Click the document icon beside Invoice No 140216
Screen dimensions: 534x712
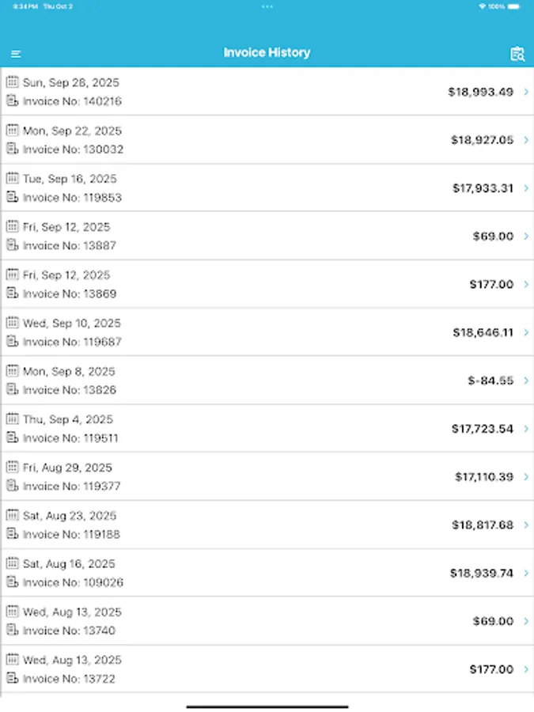pos(12,101)
